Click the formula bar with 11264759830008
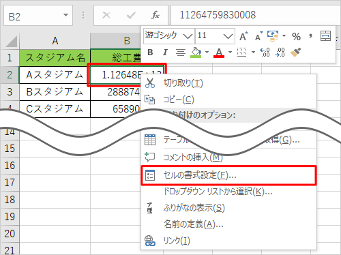The height and width of the screenshot is (255, 341). pyautogui.click(x=256, y=15)
